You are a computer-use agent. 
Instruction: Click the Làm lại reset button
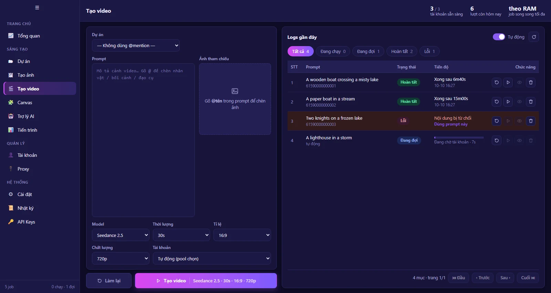tap(109, 281)
